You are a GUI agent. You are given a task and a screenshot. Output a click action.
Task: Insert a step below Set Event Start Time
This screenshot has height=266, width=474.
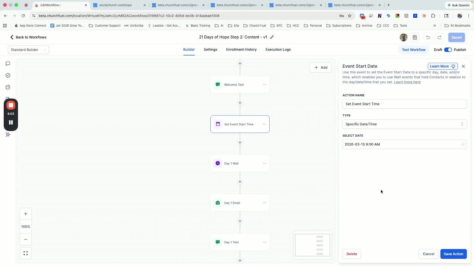coord(240,142)
